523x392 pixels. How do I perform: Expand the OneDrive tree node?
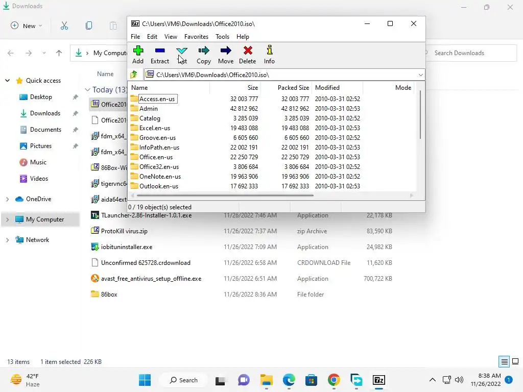(7, 199)
